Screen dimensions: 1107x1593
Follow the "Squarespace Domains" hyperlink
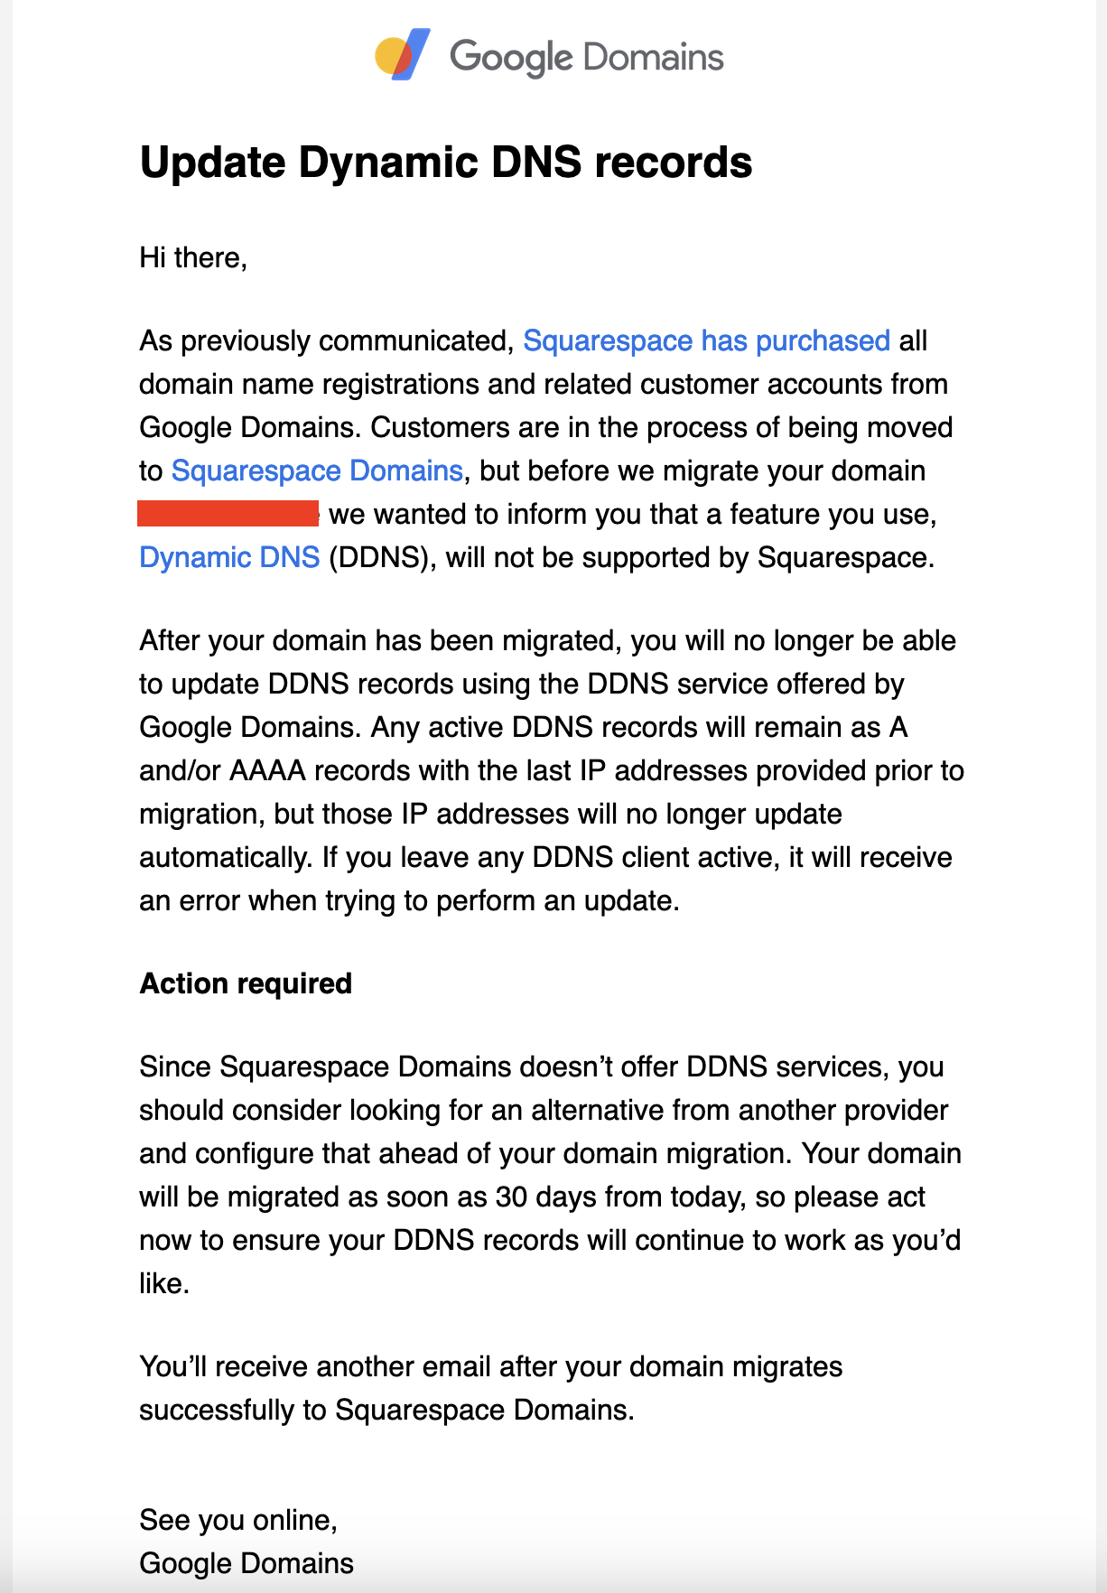pyautogui.click(x=317, y=470)
